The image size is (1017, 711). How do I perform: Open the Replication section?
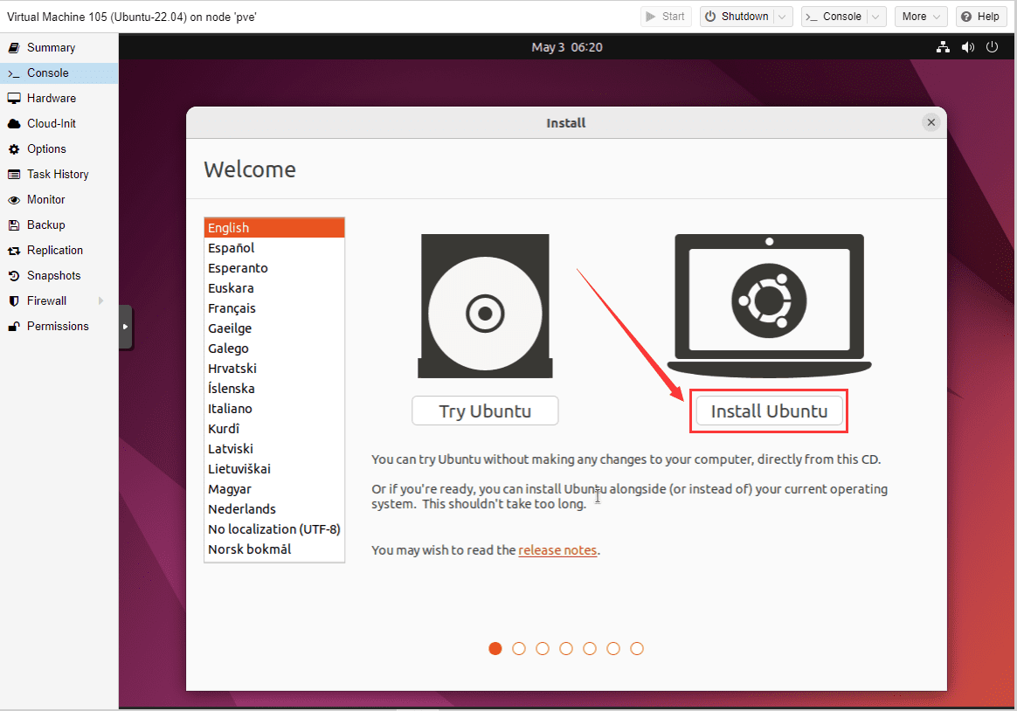coord(59,250)
